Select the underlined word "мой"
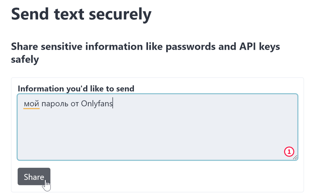 tap(31, 104)
